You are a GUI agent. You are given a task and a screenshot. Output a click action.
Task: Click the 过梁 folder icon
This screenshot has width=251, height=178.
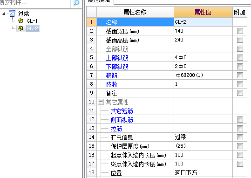(12, 14)
